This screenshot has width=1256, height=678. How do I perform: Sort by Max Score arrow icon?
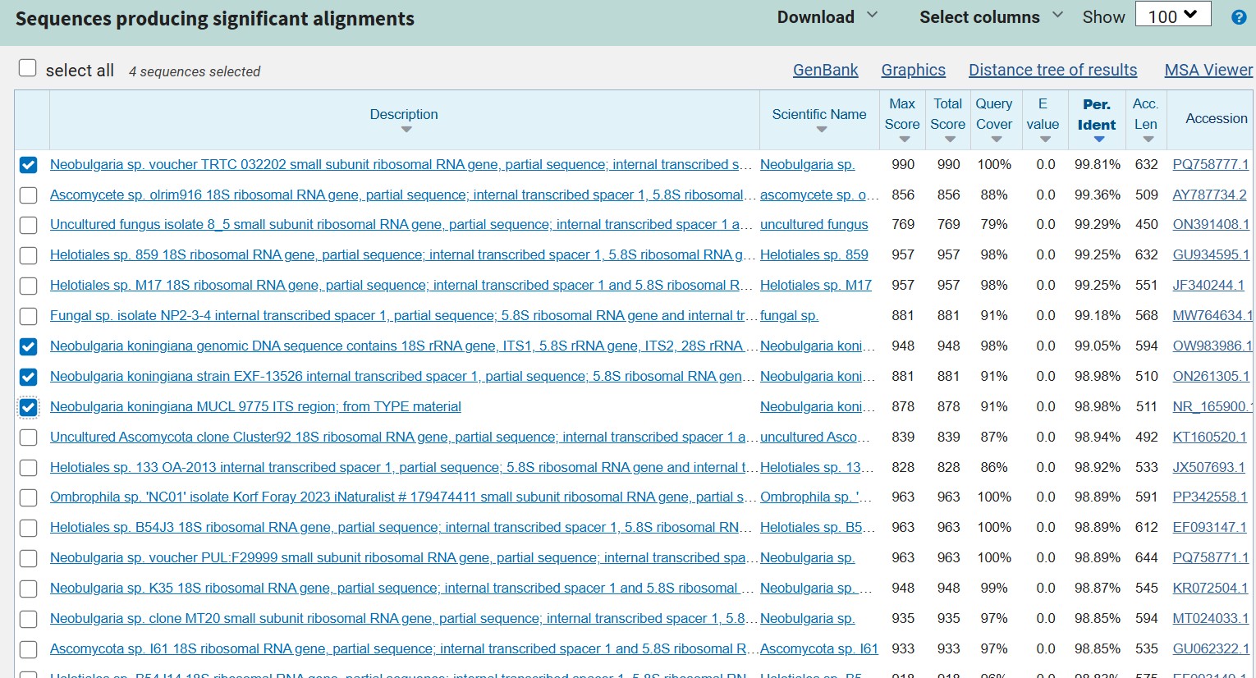[904, 140]
